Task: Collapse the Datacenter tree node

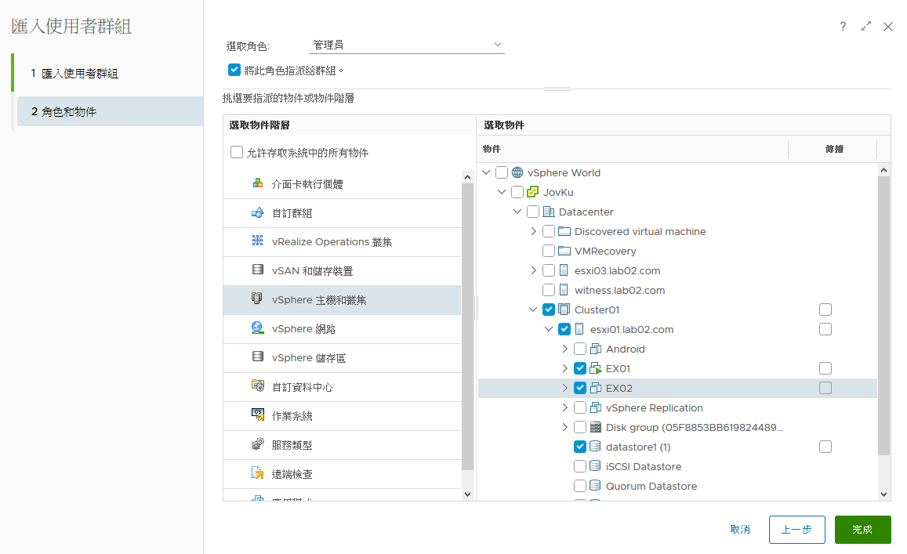Action: point(517,212)
